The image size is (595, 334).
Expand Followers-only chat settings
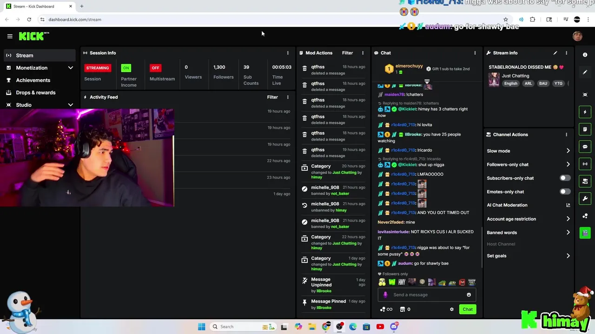[x=528, y=164]
